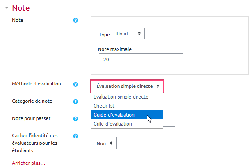Click the Note pour passer input box
Viewport: 251px width, 168px height.
tap(169, 120)
